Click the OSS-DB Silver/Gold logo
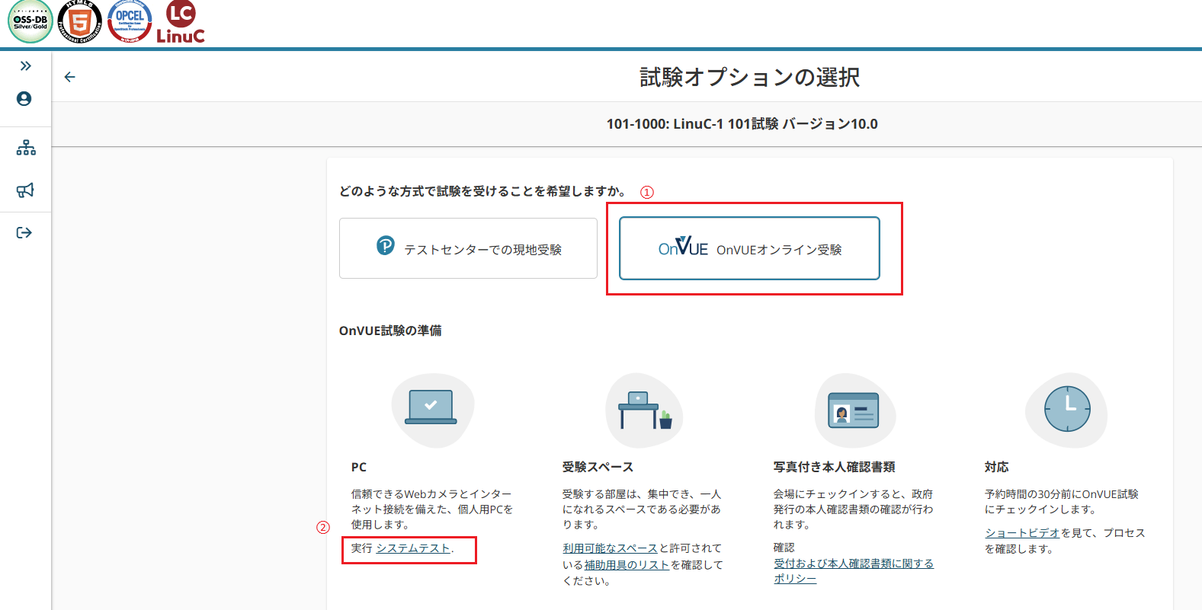 (30, 22)
